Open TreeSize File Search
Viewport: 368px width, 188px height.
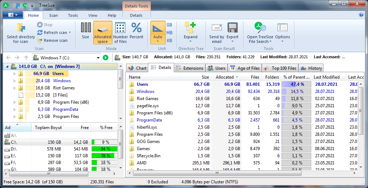coord(260,33)
